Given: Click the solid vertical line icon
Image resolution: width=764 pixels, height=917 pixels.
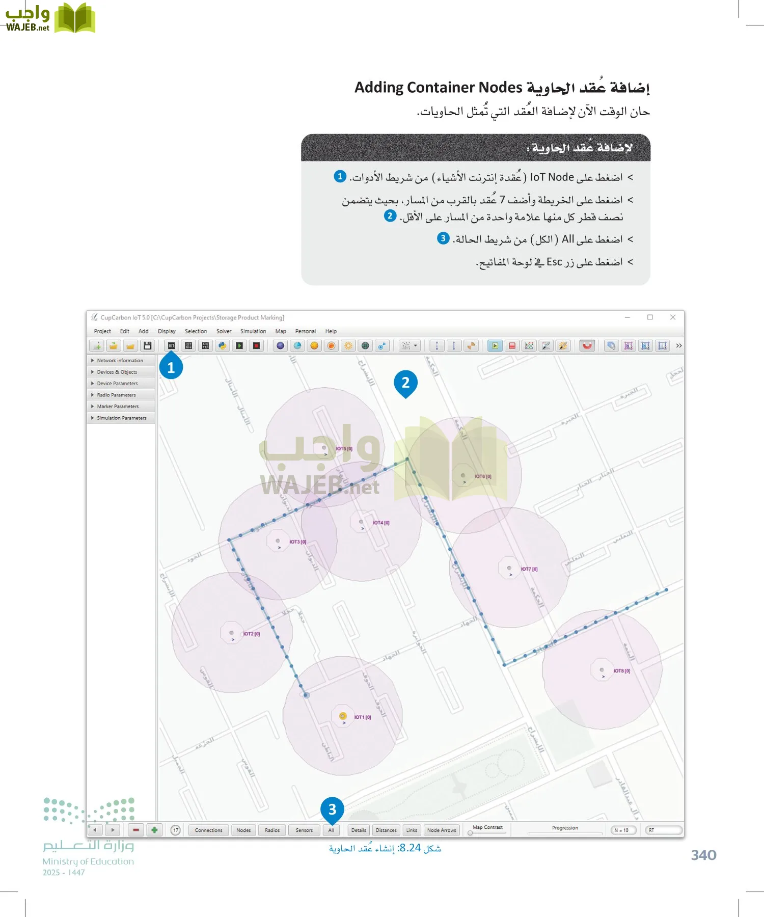Looking at the screenshot, I should (x=454, y=346).
